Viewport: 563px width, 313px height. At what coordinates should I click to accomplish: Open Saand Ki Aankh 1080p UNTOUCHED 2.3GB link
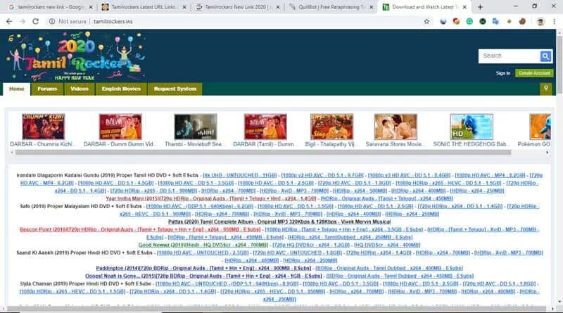203,253
